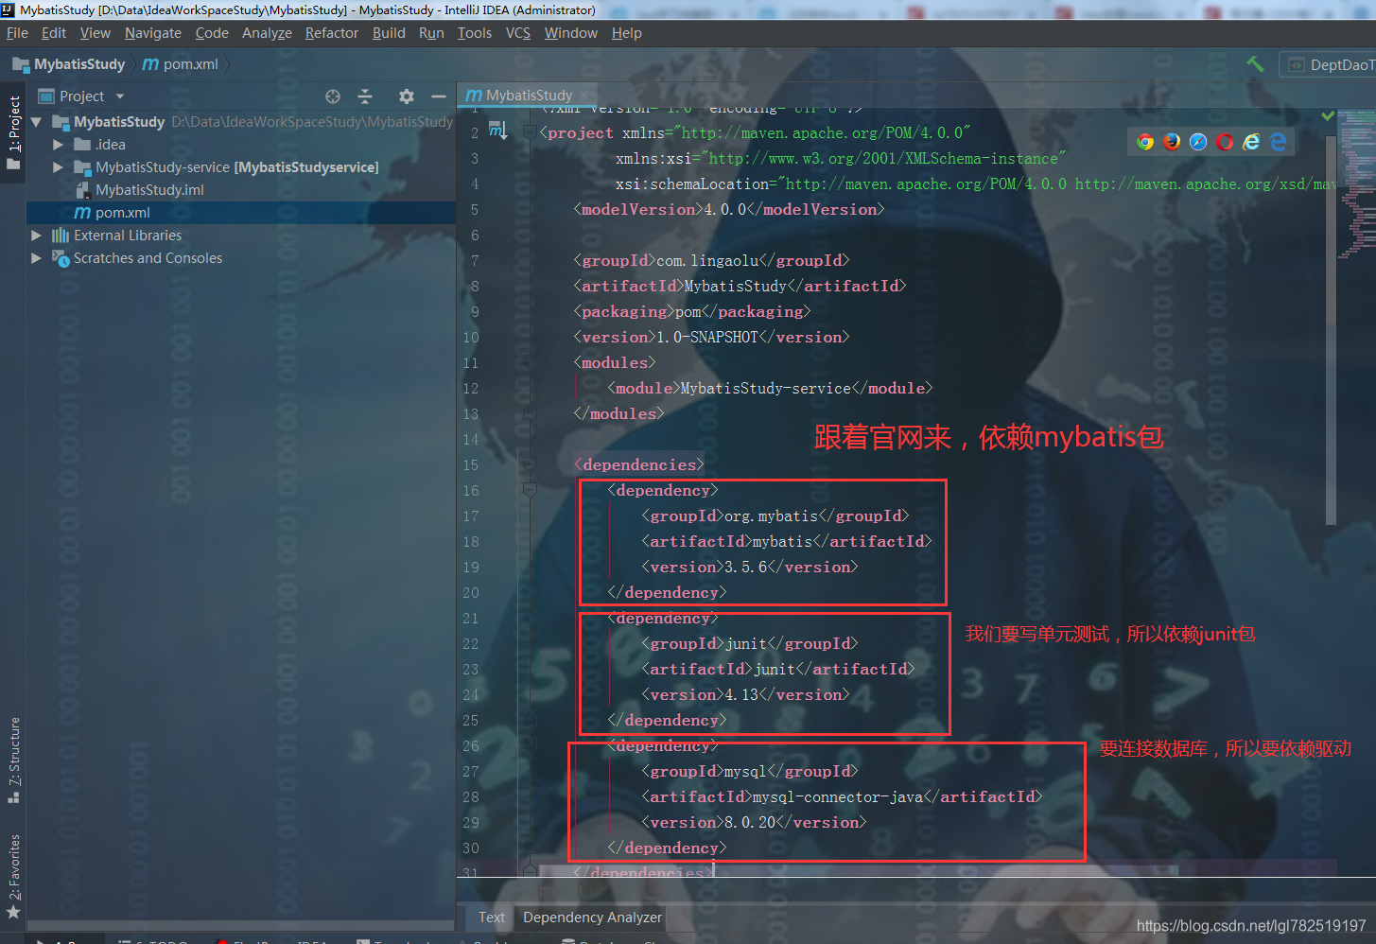Click the MybatisStudy.iml file icon
1376x944 pixels.
tap(82, 190)
